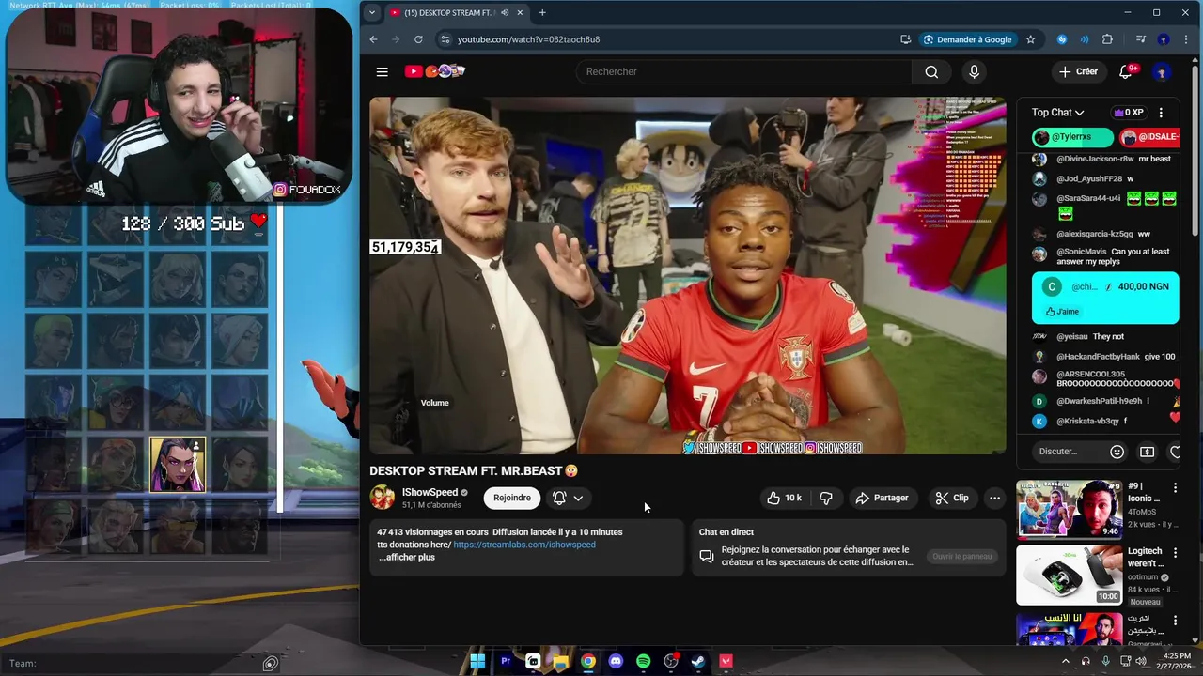The height and width of the screenshot is (676, 1203).
Task: Dislike the video with thumbs down
Action: [x=826, y=498]
